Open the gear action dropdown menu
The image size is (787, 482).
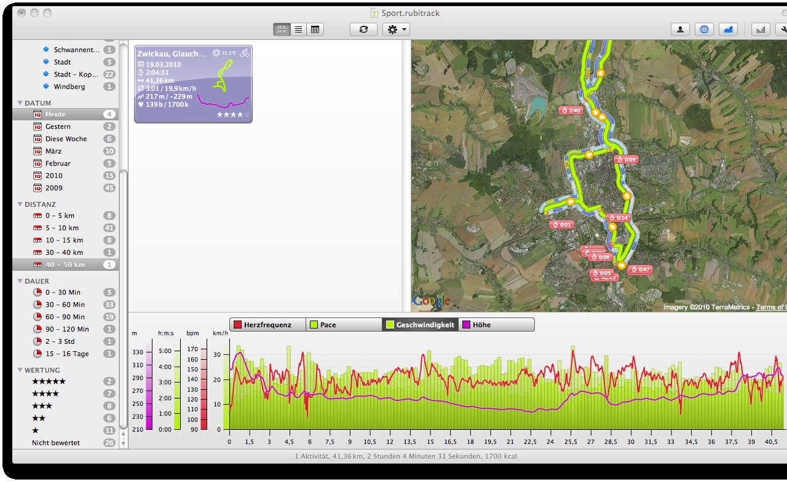[395, 29]
